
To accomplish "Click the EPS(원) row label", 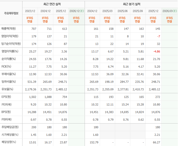I will (6, 97).
